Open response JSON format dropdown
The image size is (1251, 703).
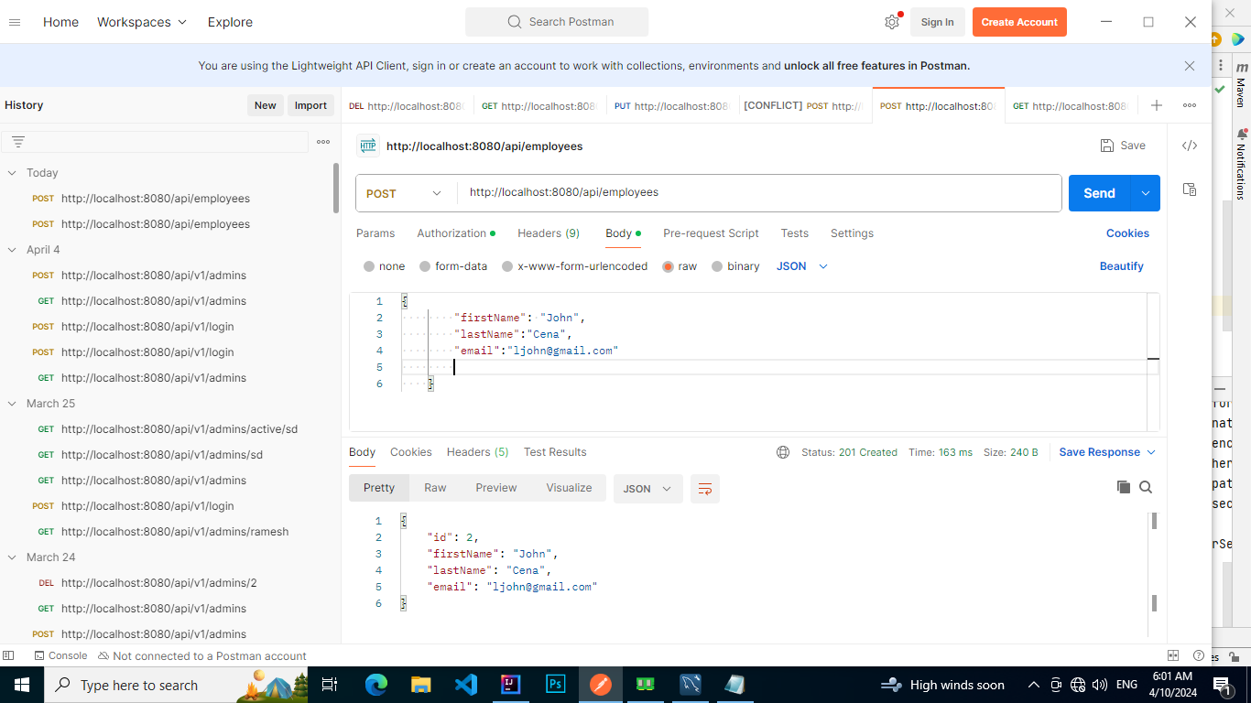tap(647, 489)
